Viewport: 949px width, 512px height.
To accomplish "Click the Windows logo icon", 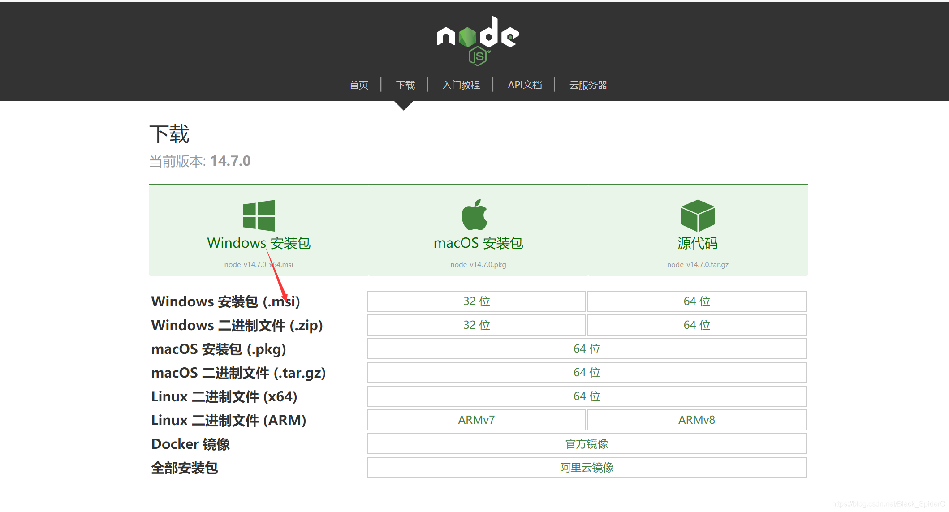I will click(259, 215).
